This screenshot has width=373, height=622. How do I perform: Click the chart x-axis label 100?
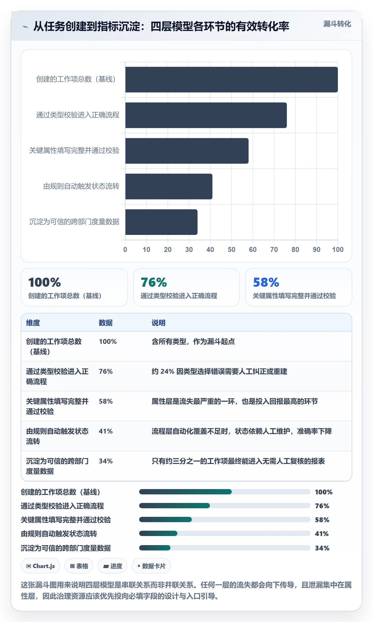338,250
